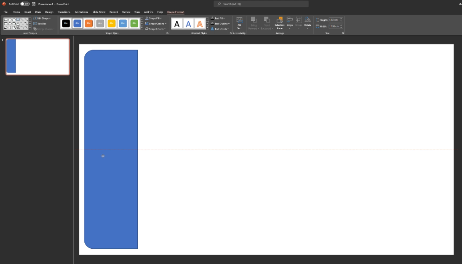Select the right arrow shape in gallery
This screenshot has height=264, width=462.
[6, 28]
